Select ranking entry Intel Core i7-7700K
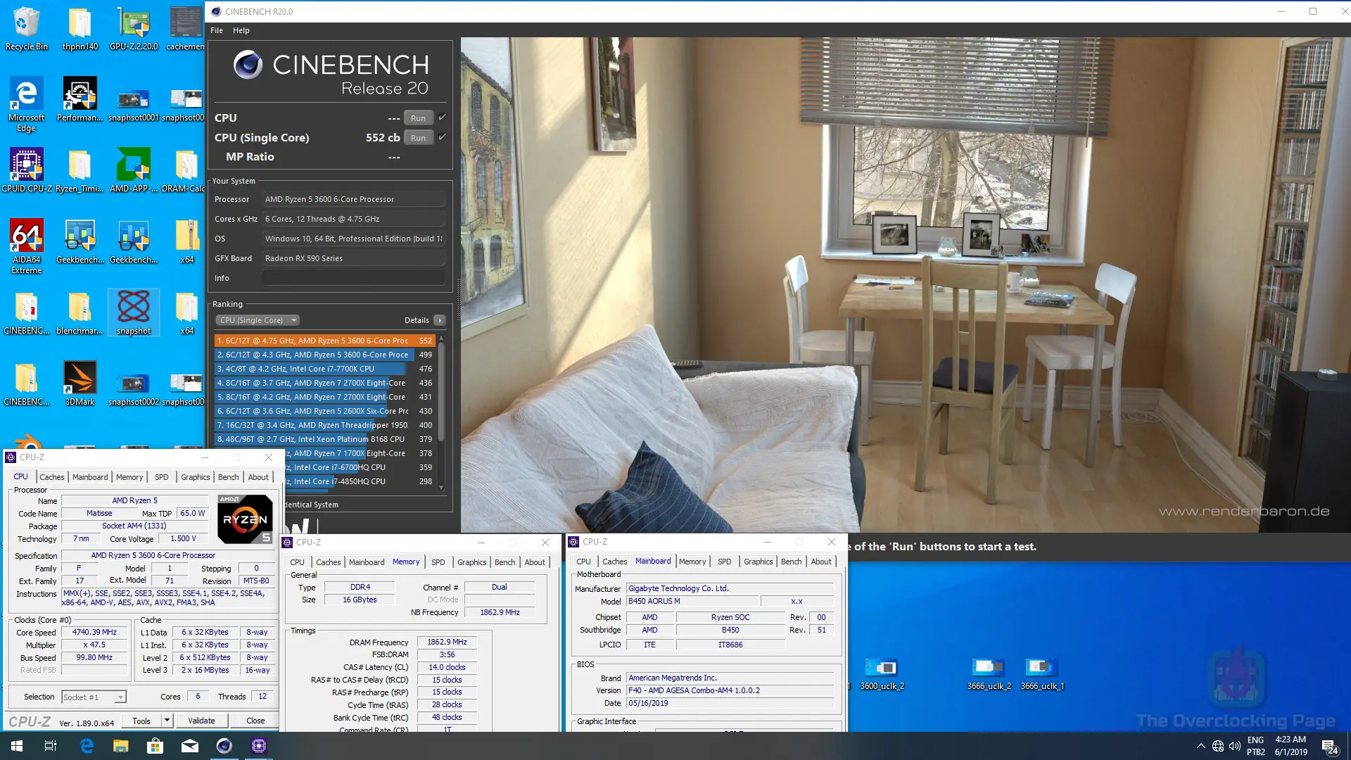Viewport: 1351px width, 760px height. coord(324,369)
